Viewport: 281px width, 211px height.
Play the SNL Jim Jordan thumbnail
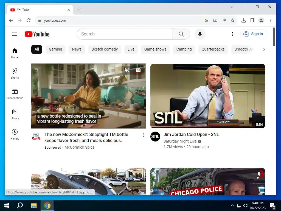pos(207,96)
